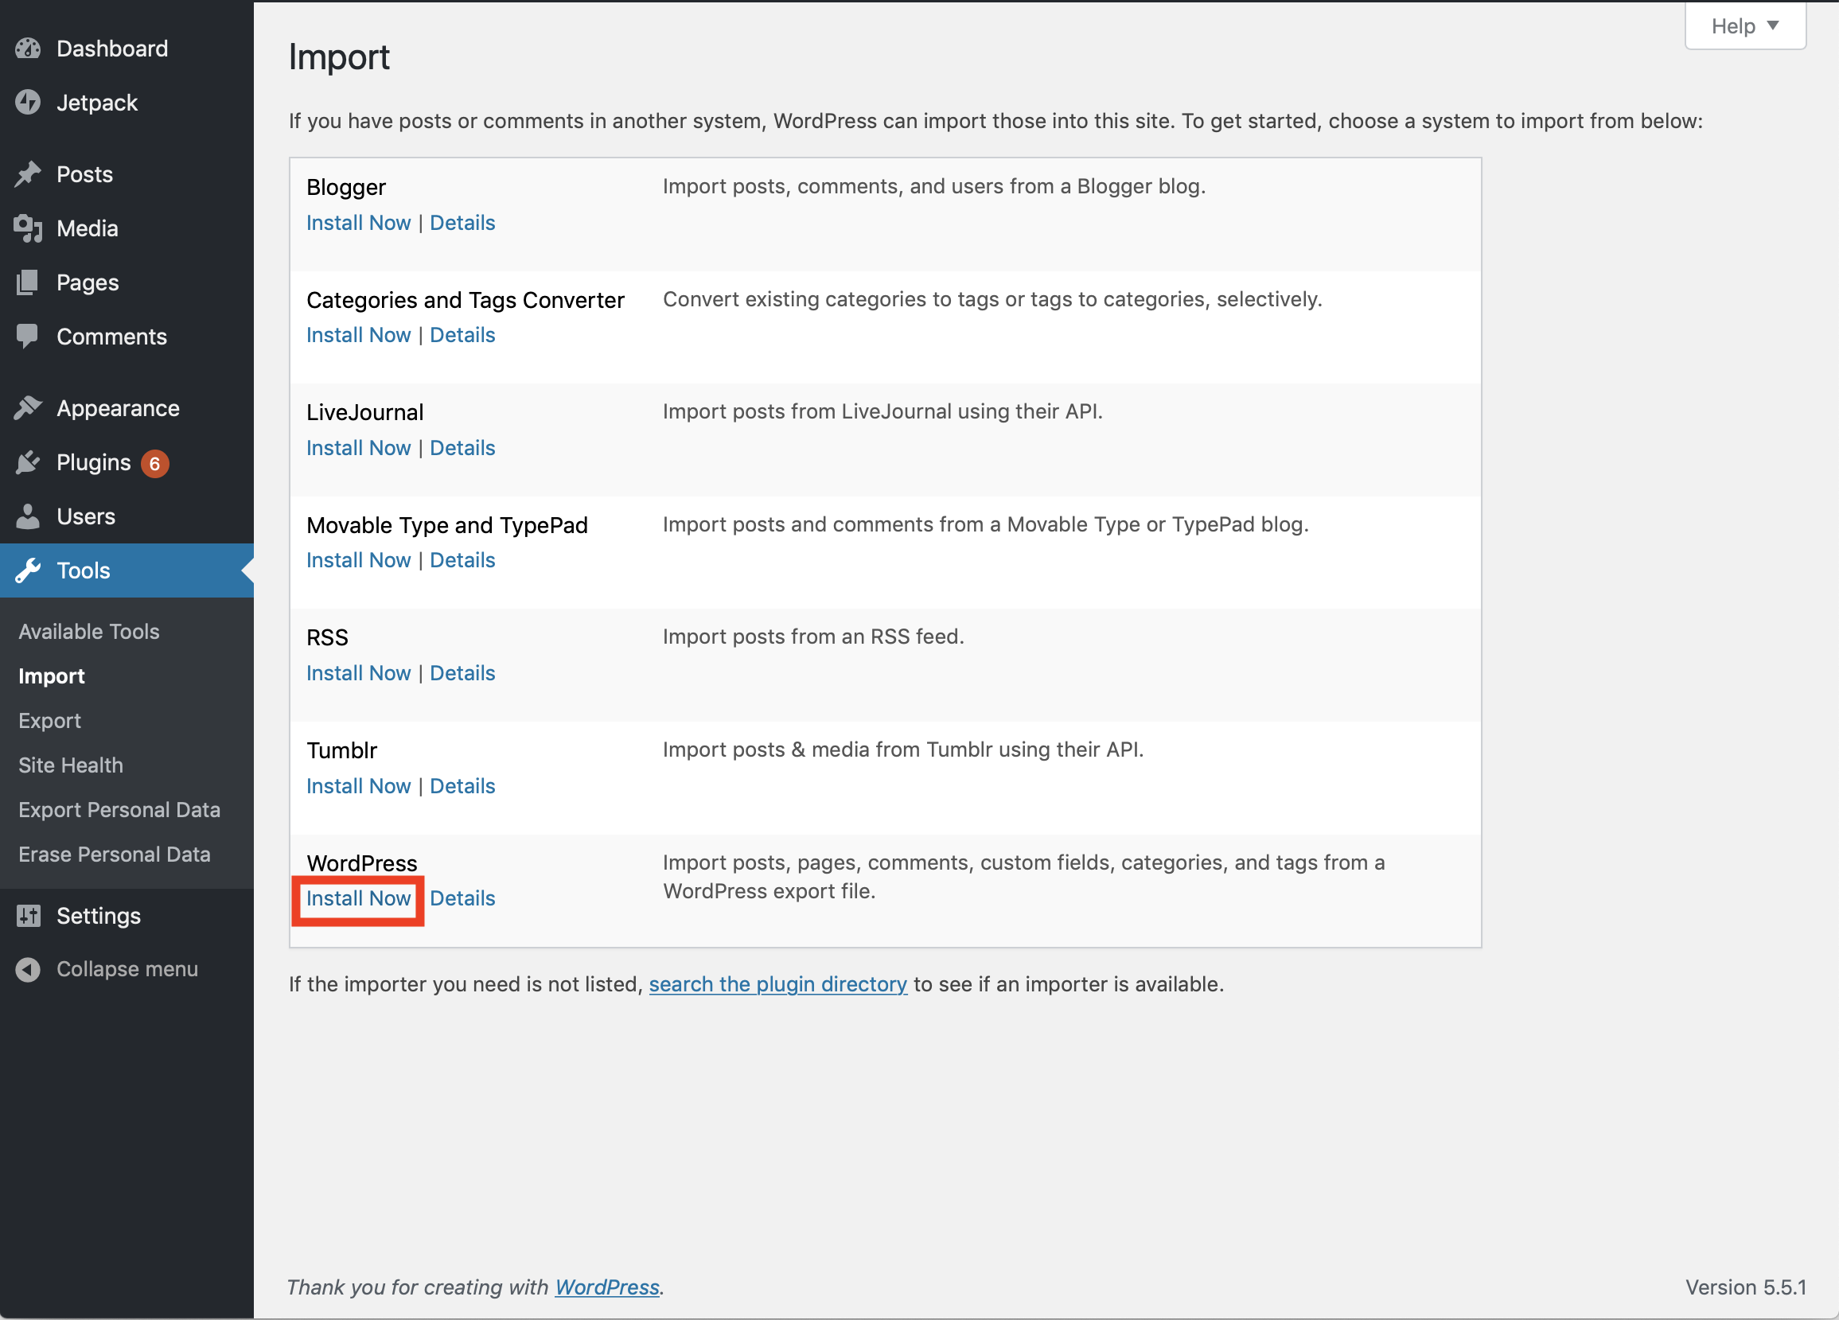Click the Version 5.5.1 footer text

coord(1746,1287)
